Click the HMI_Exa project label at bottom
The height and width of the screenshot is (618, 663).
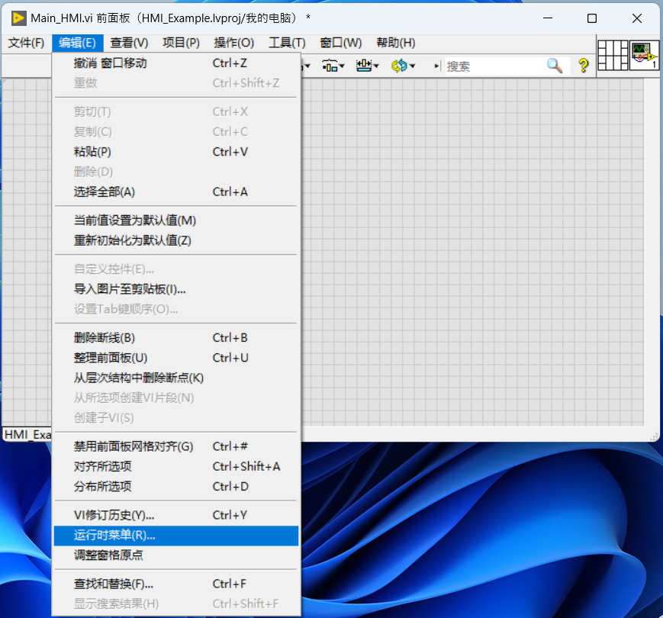coord(27,435)
